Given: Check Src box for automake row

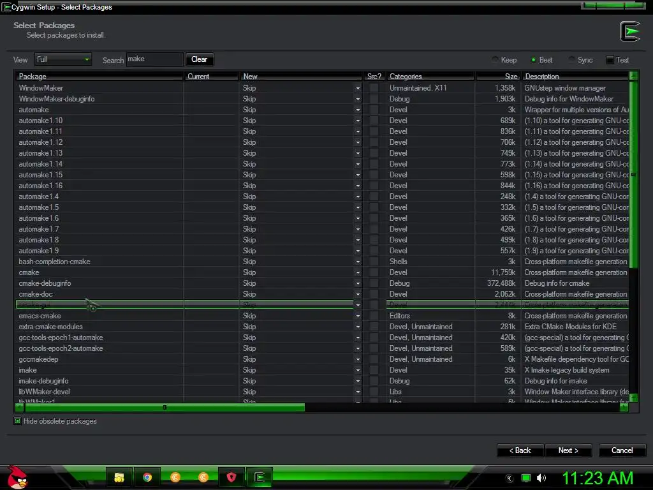Looking at the screenshot, I should point(374,110).
